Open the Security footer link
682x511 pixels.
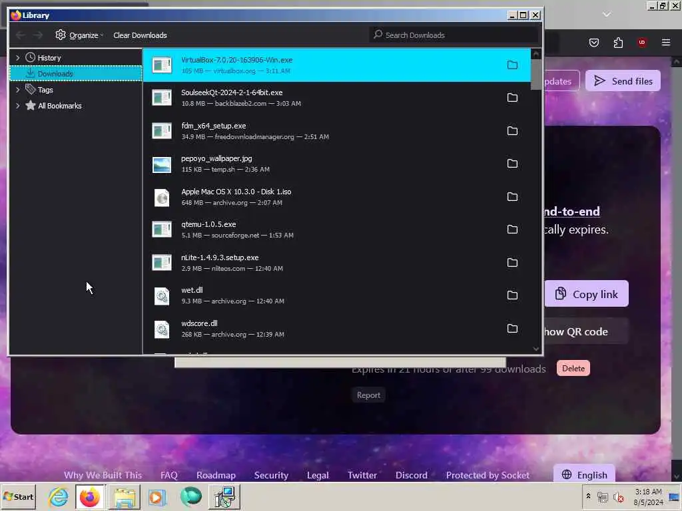[271, 475]
